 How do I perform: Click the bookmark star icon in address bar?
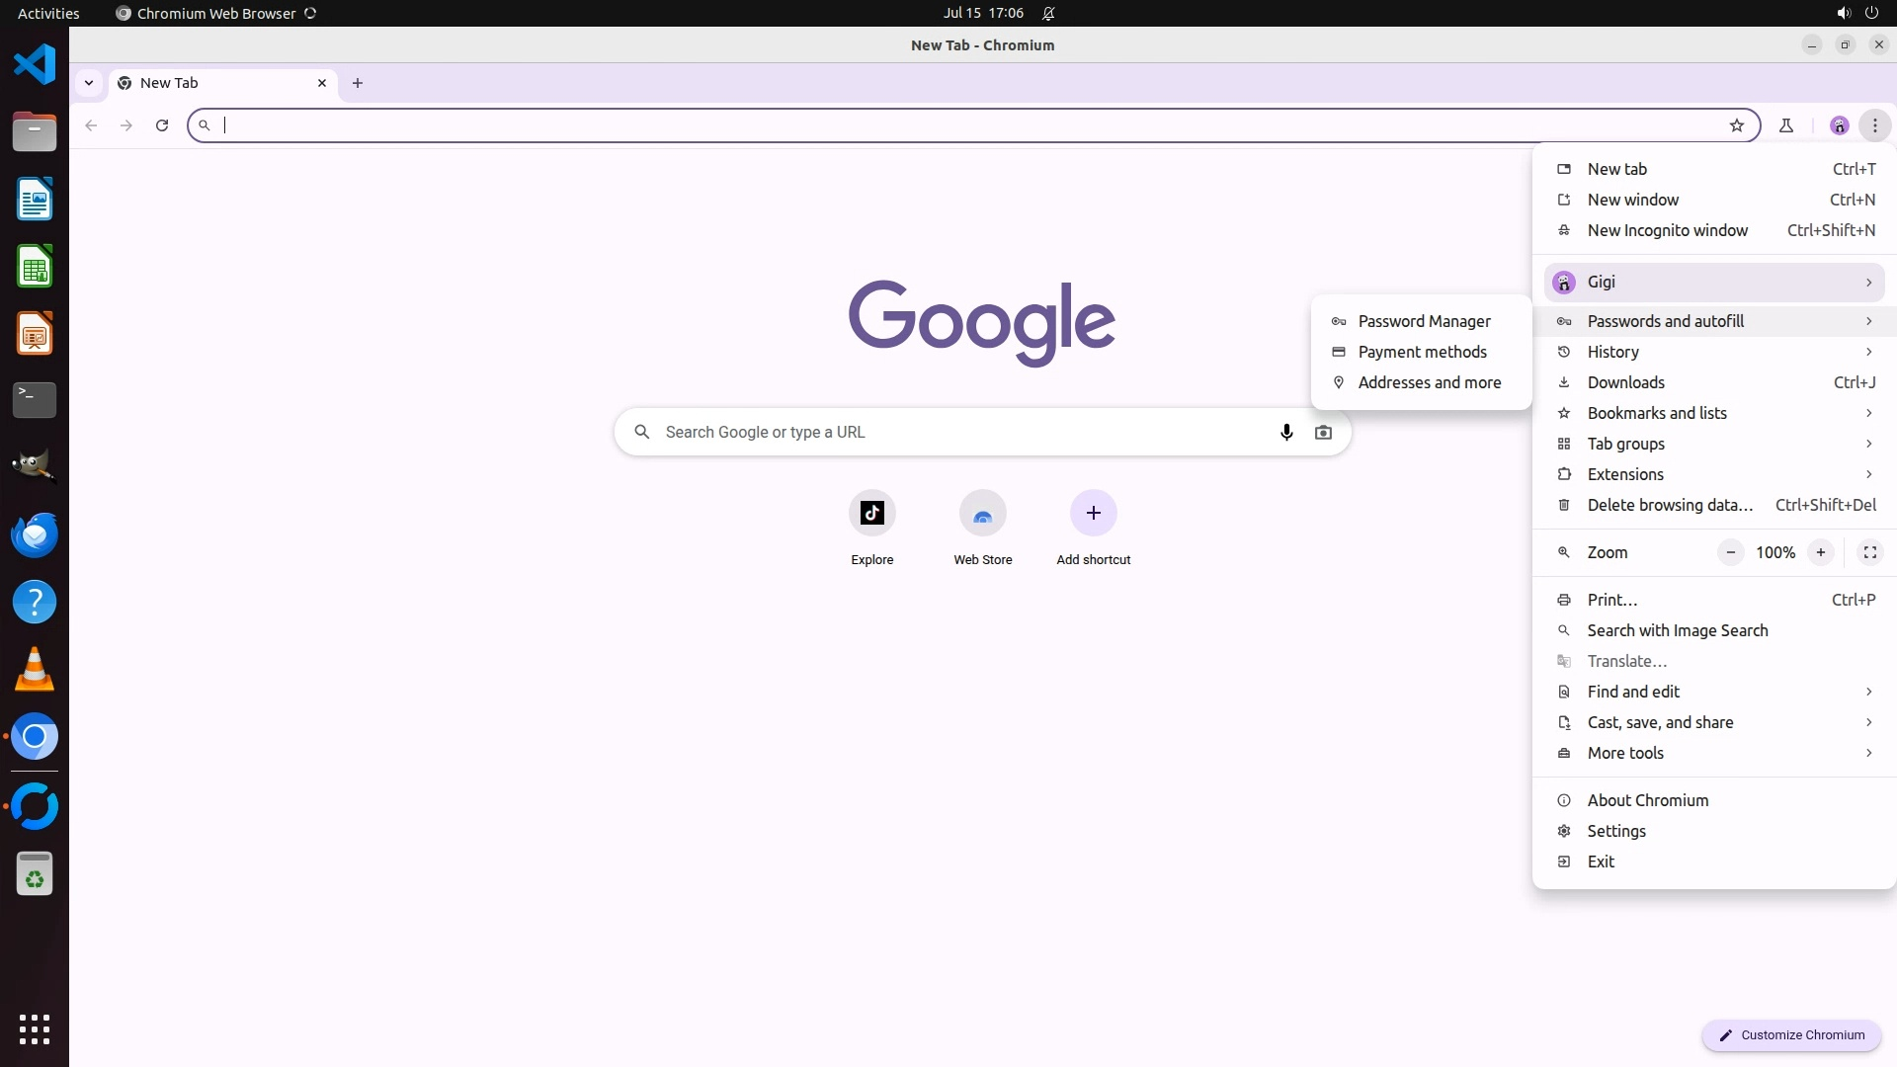pos(1736,125)
